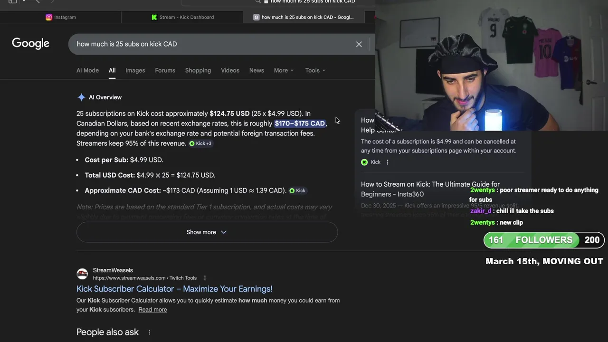Open three-dot menu next to Kick source

click(388, 162)
